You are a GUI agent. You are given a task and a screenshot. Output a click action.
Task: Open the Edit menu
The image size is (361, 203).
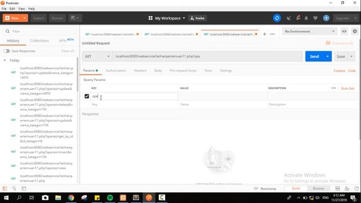click(12, 9)
